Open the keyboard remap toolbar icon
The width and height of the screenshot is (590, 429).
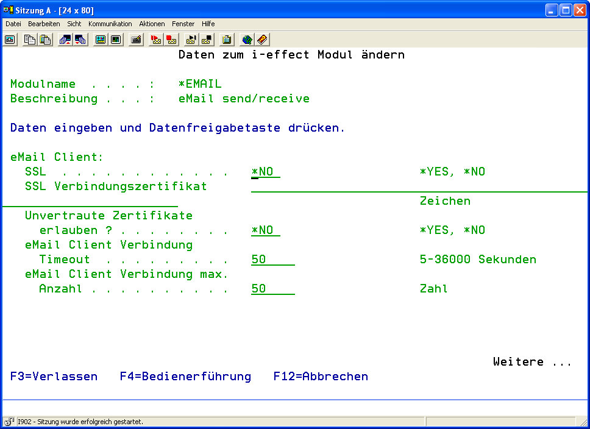click(137, 40)
